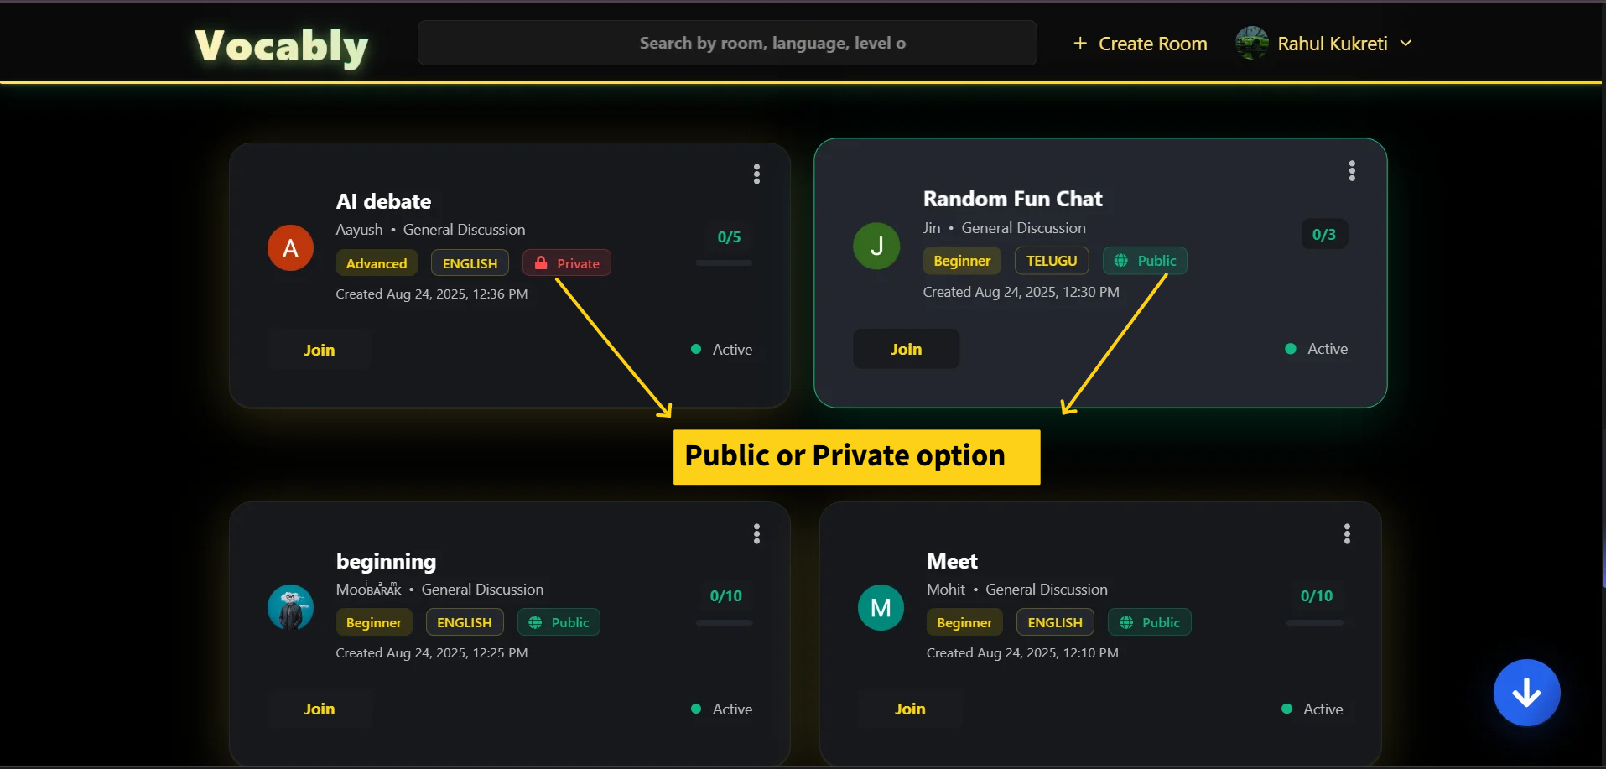Click Rahul Kukreti's profile avatar
The image size is (1606, 769).
coord(1252,43)
